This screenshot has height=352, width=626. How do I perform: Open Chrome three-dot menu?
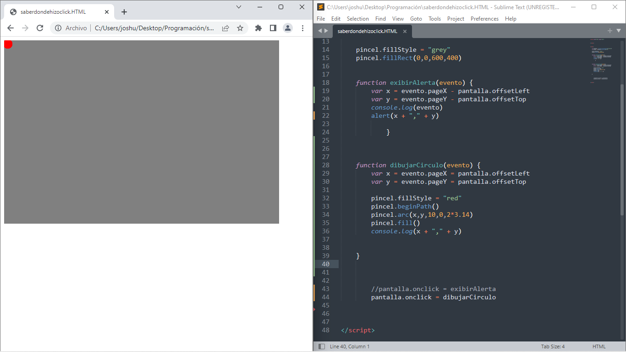tap(302, 28)
